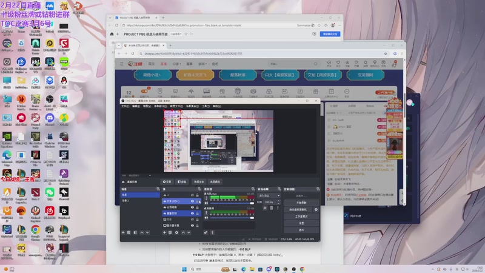Image resolution: width=485 pixels, height=273 pixels.
Task: Click 滤镜 filters button in source toolbar
Action: coord(182,181)
